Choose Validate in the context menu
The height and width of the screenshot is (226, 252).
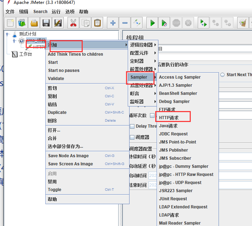point(87,79)
